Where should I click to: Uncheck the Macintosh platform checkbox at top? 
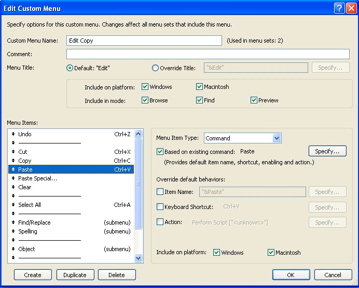(x=200, y=87)
